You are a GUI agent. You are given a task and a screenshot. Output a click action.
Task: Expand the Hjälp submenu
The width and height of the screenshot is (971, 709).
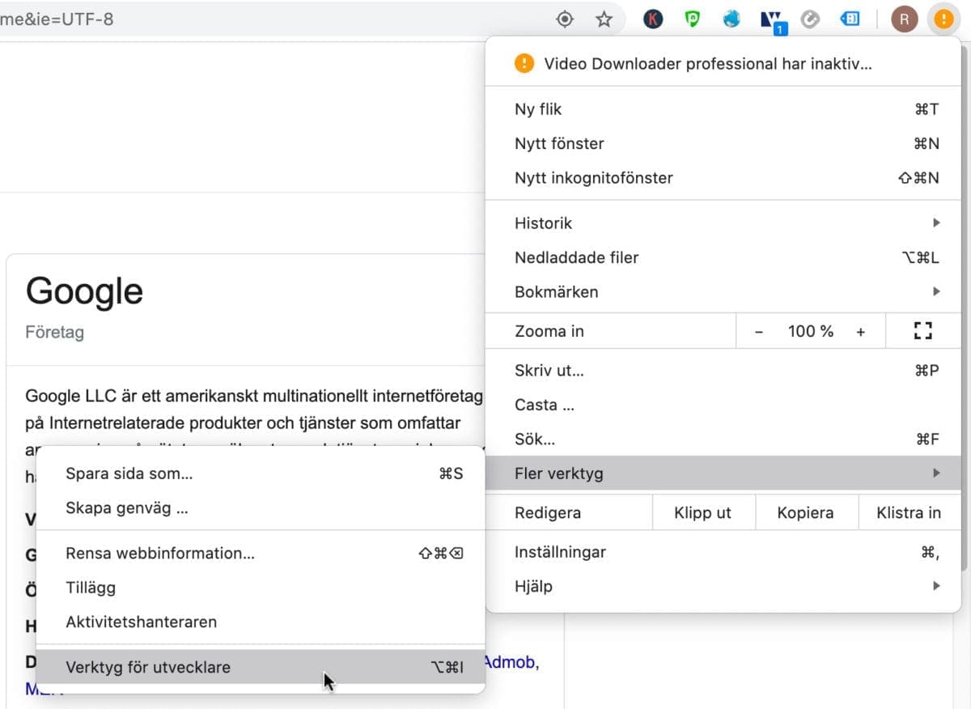point(723,586)
